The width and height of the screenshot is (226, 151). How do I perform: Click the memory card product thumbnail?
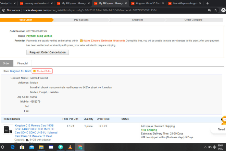pos(8,129)
